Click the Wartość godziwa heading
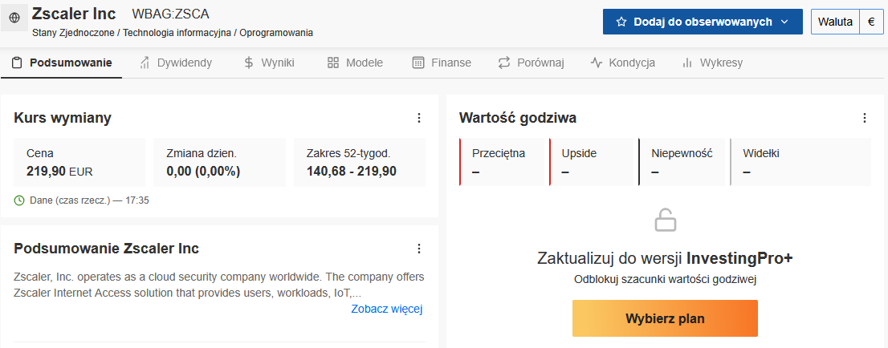888x348 pixels. [518, 118]
